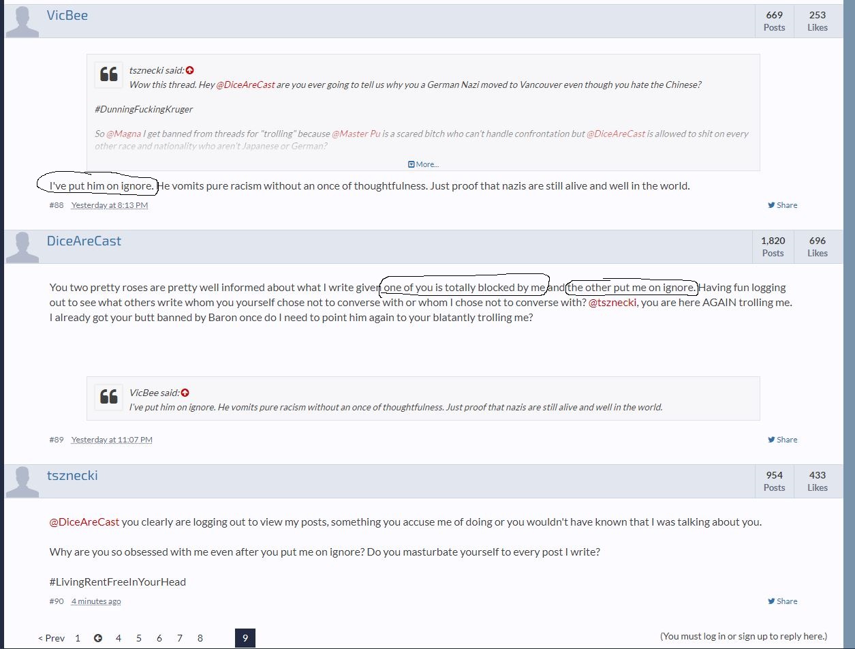This screenshot has height=649, width=855.
Task: Expand quoted post with 'More...'
Action: [x=423, y=164]
